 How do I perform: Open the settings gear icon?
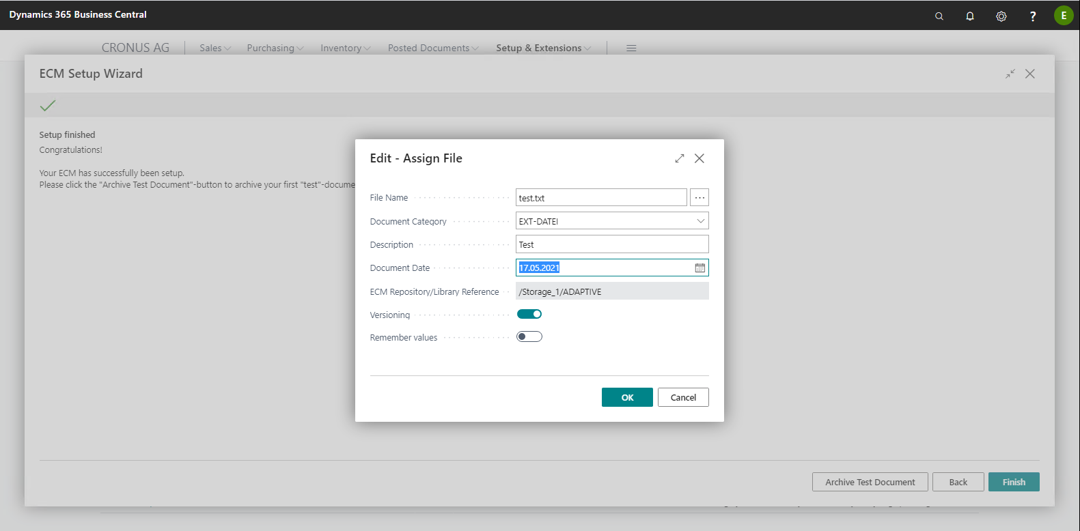coord(1001,16)
